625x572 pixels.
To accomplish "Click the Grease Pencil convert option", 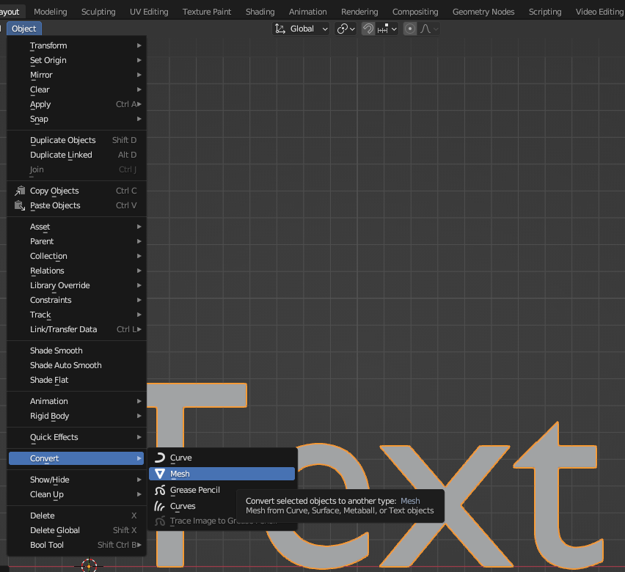I will (222, 490).
